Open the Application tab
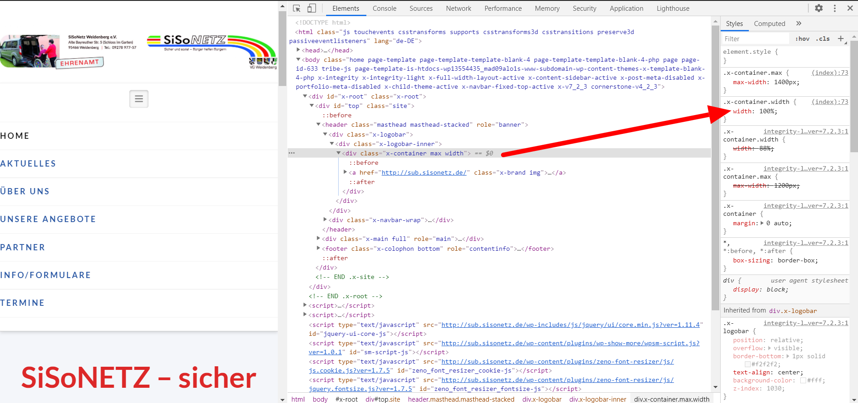858x403 pixels. coord(626,9)
